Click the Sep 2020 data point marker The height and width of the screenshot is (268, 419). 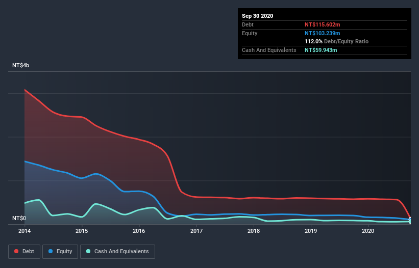pyautogui.click(x=410, y=220)
